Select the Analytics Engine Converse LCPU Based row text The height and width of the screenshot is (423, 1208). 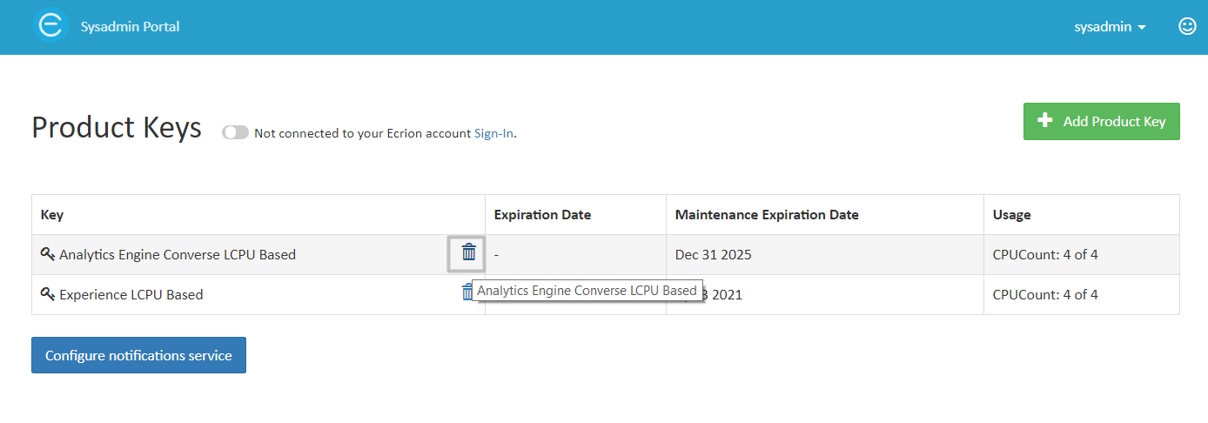tap(178, 255)
